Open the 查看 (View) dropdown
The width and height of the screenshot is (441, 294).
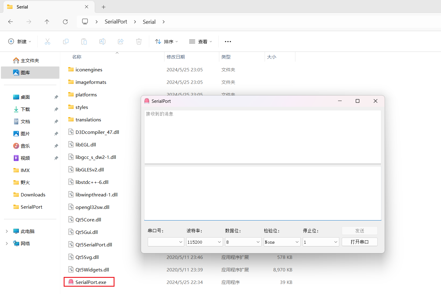200,41
